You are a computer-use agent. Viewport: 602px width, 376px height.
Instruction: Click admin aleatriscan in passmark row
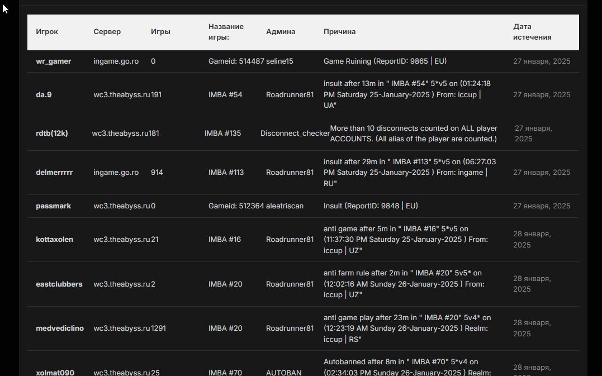point(285,206)
